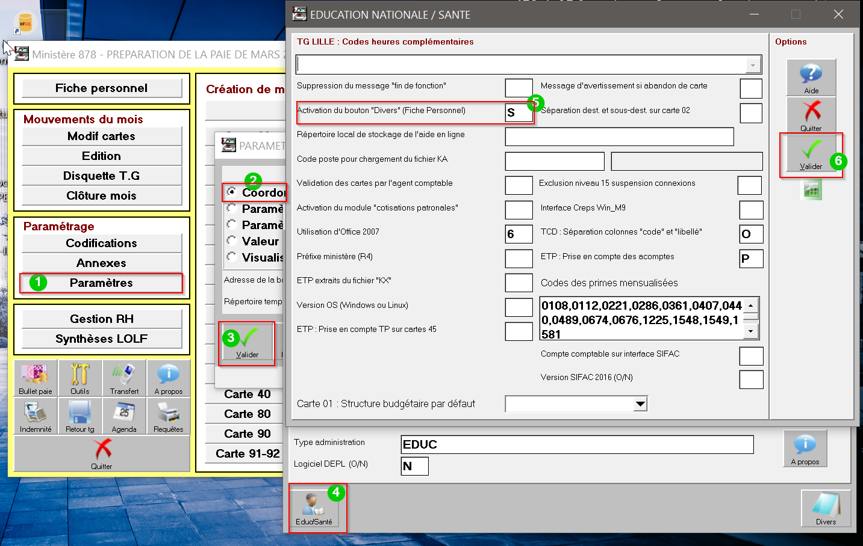This screenshot has height=546, width=863.
Task: Click the Outils wrench icon
Action: tap(79, 378)
